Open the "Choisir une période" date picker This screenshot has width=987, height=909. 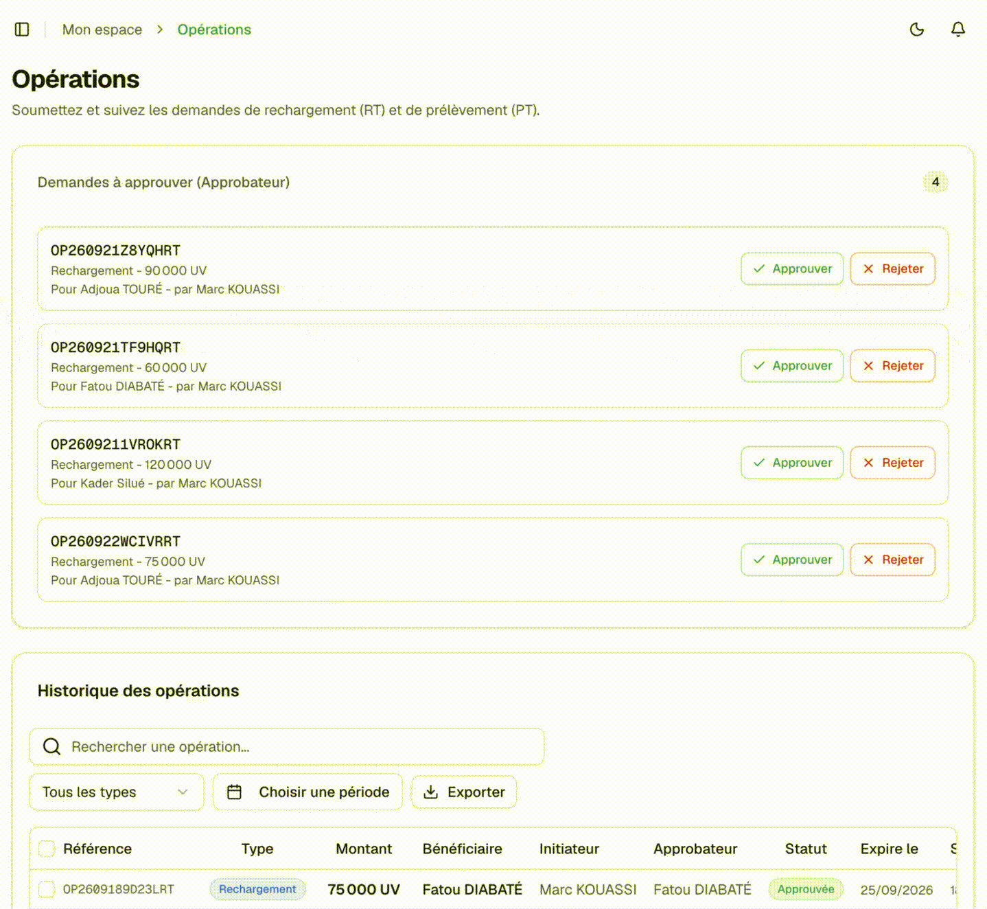(x=307, y=792)
